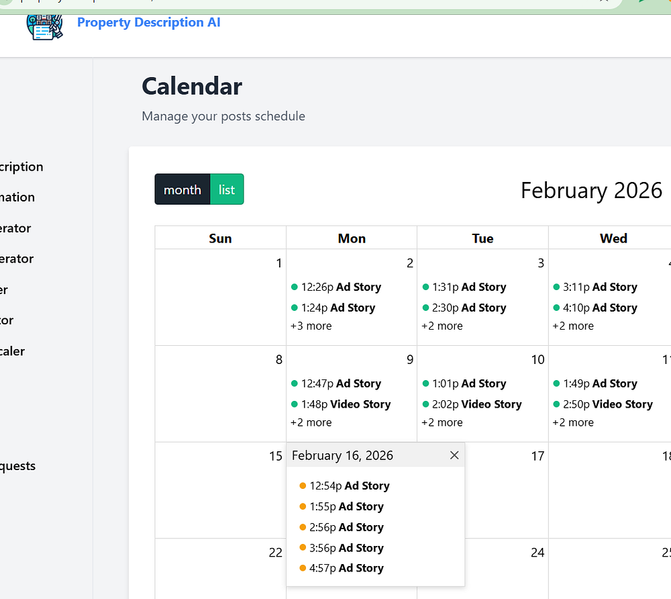The image size is (671, 599).
Task: Open the 1:49p Ad Story event
Action: pos(595,383)
